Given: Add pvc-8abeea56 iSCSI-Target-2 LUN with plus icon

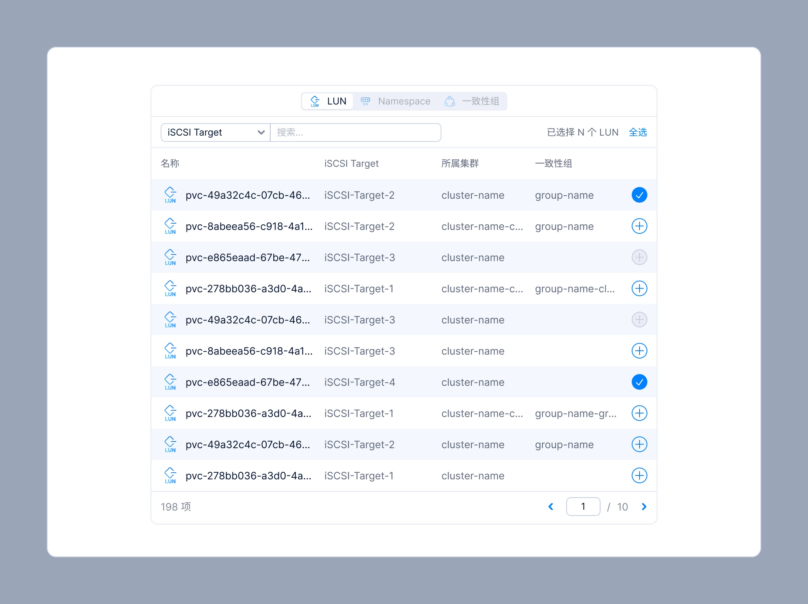Looking at the screenshot, I should pyautogui.click(x=639, y=226).
